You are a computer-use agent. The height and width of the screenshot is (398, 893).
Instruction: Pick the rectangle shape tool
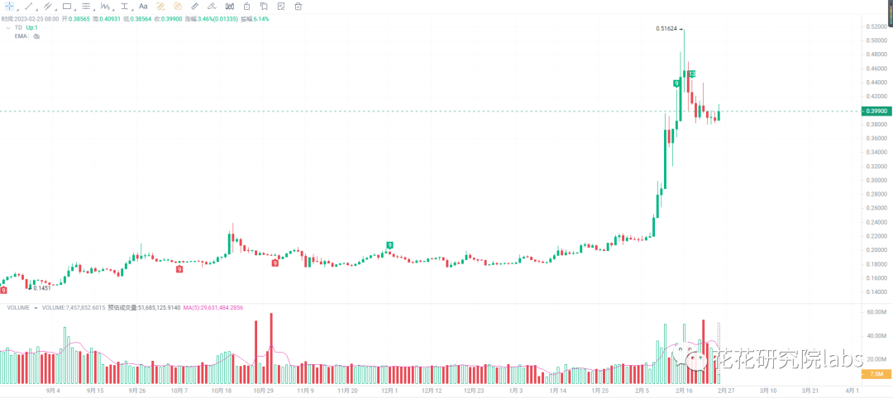67,7
